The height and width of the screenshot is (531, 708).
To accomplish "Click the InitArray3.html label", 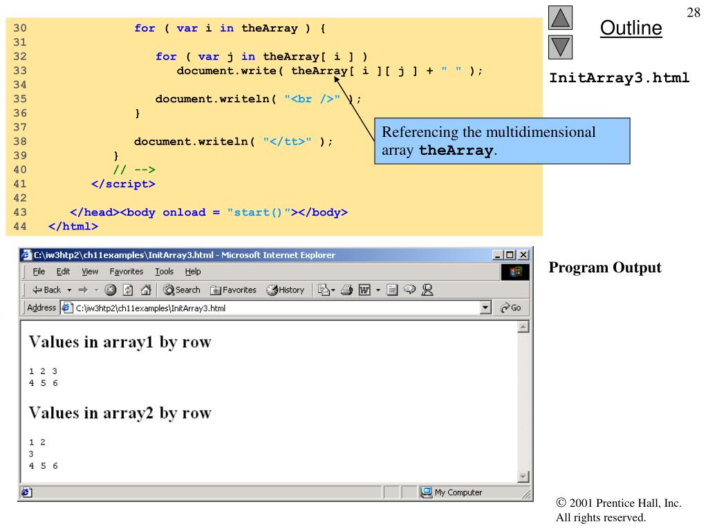I will [x=619, y=78].
